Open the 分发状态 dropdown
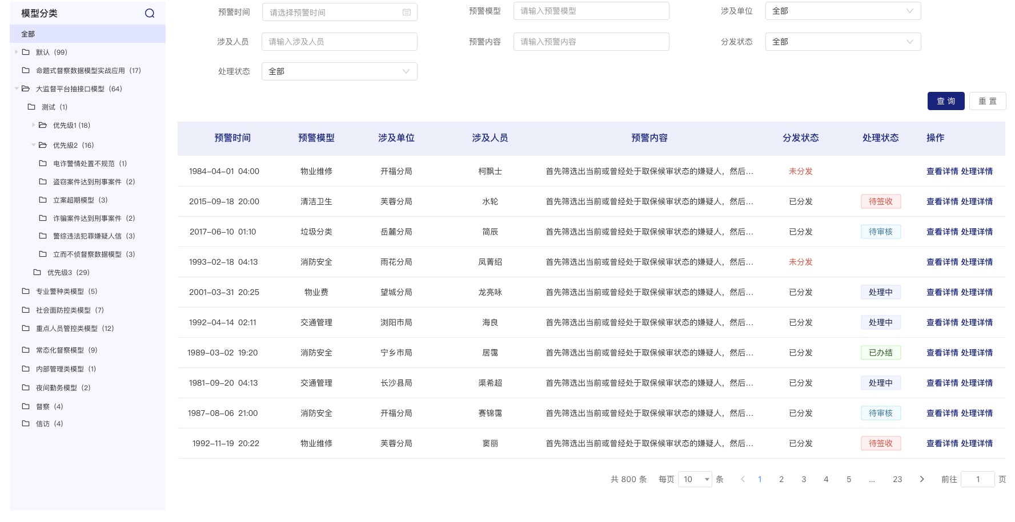The image size is (1015, 522). pyautogui.click(x=843, y=42)
